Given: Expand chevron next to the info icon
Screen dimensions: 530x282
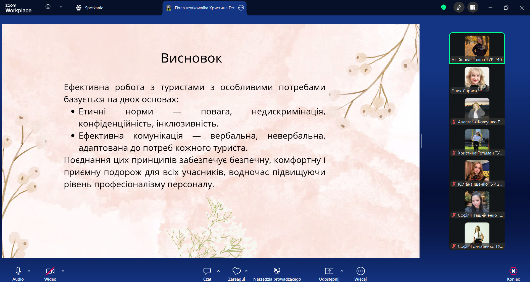Looking at the screenshot, I should [61, 7].
